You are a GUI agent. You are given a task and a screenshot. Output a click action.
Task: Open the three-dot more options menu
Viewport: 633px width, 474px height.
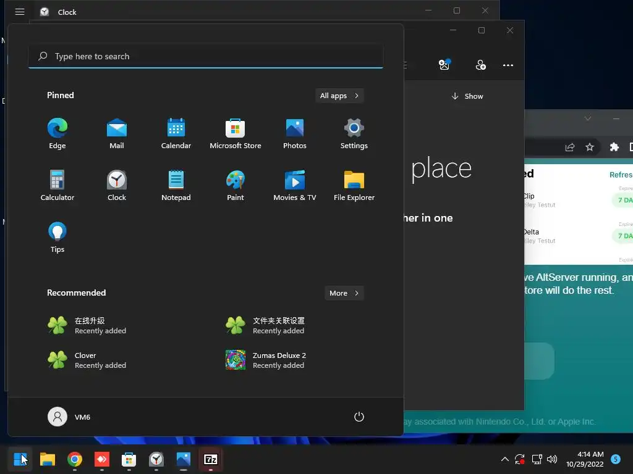[508, 65]
